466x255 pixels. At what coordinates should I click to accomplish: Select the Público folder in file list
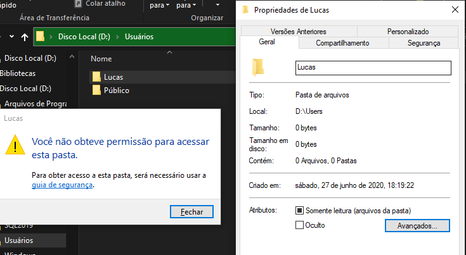tap(117, 90)
